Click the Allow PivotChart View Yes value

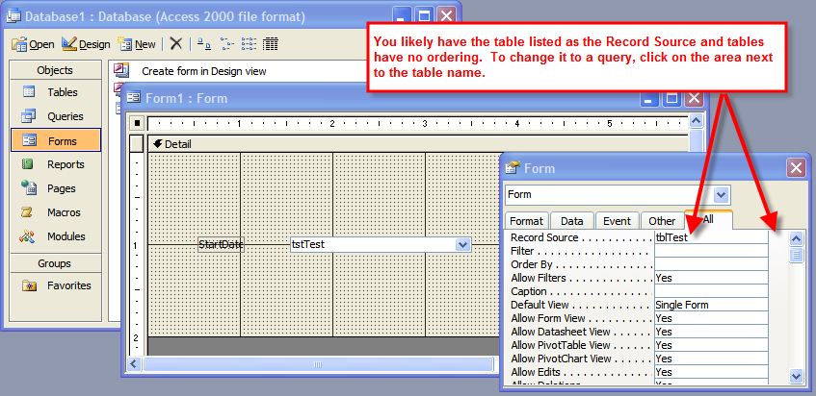pyautogui.click(x=711, y=359)
